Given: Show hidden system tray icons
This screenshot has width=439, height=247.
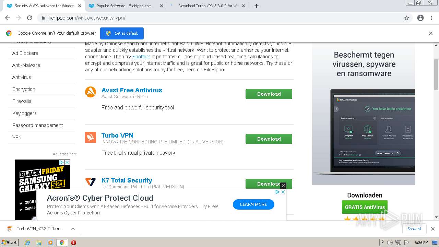Looking at the screenshot, I should (x=383, y=243).
